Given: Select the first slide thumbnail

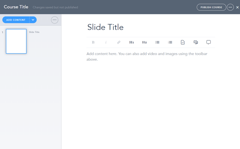Looking at the screenshot, I should [x=16, y=41].
